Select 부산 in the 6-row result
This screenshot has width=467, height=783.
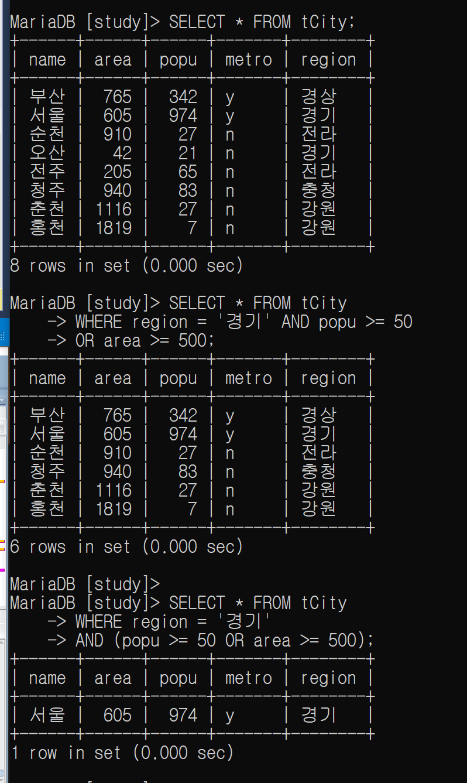click(47, 416)
